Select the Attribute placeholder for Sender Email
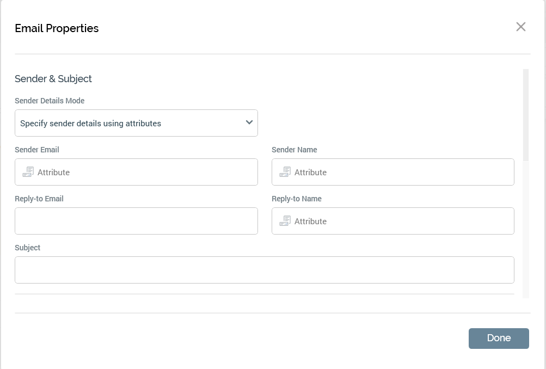 [x=53, y=172]
